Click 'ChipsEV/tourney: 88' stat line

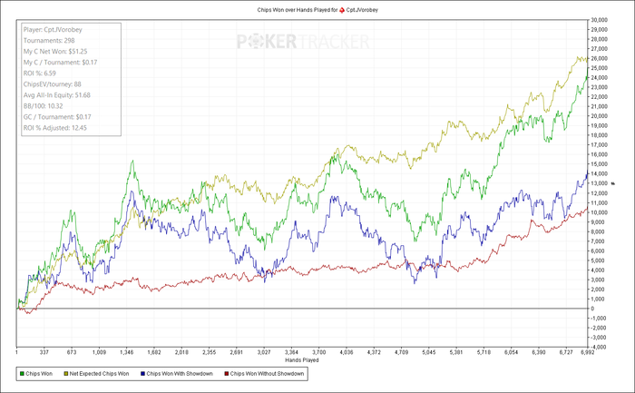(x=53, y=84)
